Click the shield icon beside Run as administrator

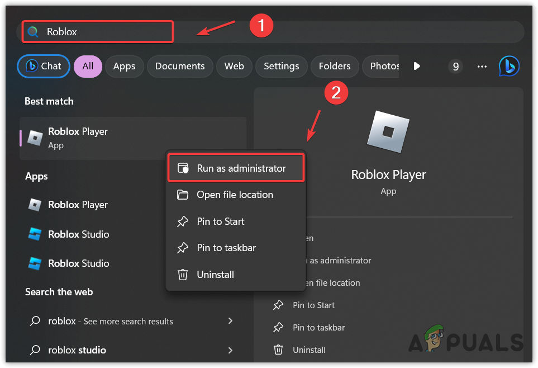click(183, 168)
